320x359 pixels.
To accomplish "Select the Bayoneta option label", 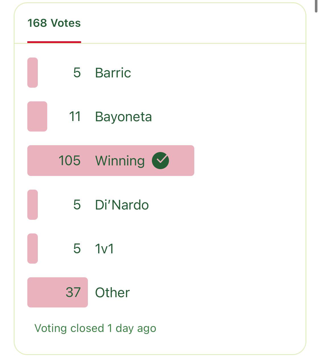I will 123,117.
